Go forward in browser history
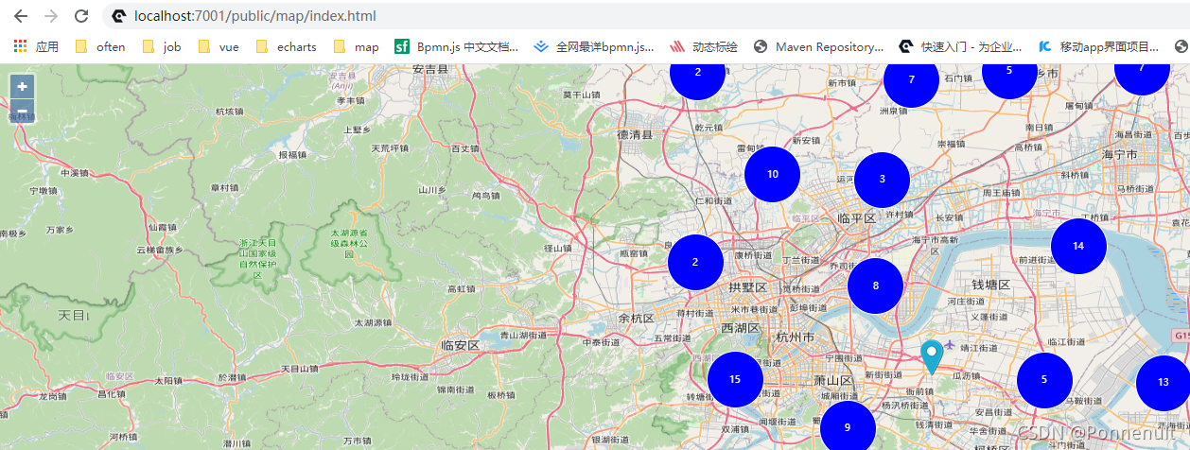 pos(51,16)
